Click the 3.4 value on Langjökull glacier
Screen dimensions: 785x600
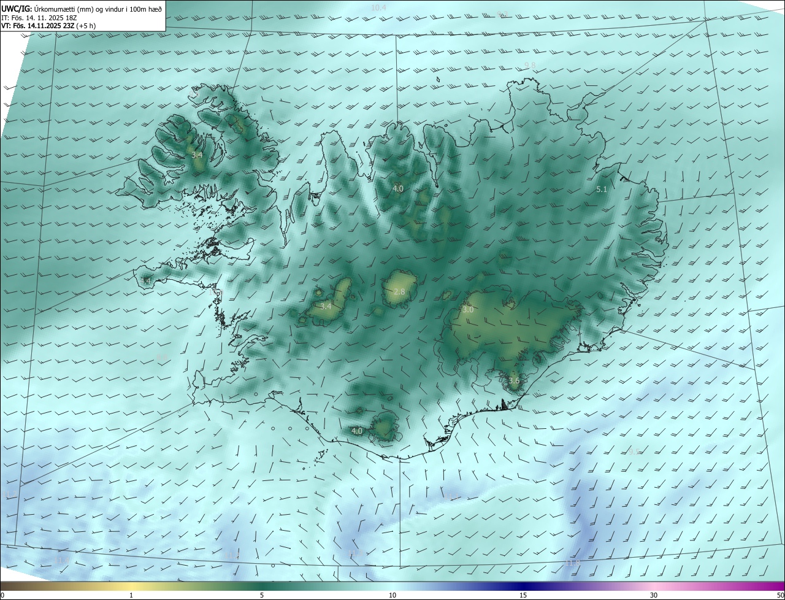click(x=326, y=306)
